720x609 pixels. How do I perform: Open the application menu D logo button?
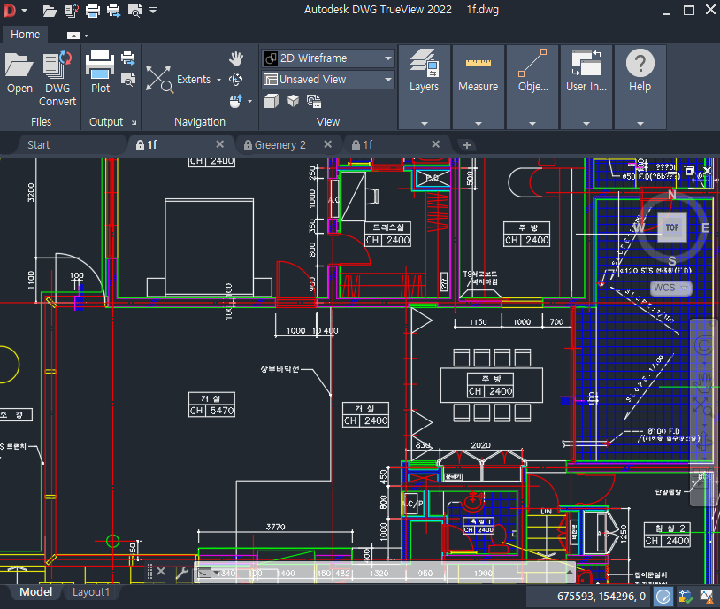pos(10,10)
